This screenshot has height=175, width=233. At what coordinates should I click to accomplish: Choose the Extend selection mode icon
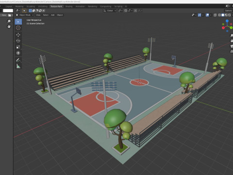tap(33, 11)
